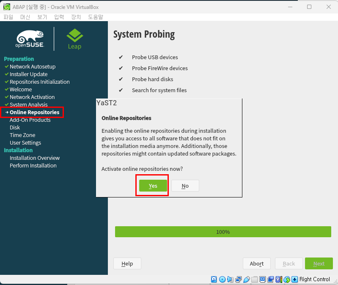Select the Installer Update step
338x285 pixels.
(28, 74)
